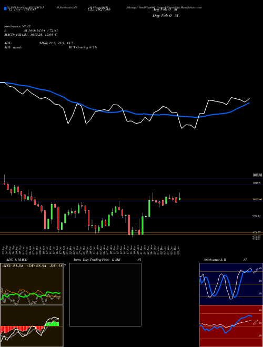
Task: Select the CL: 1027.45 closing price text
Action: point(99,9)
